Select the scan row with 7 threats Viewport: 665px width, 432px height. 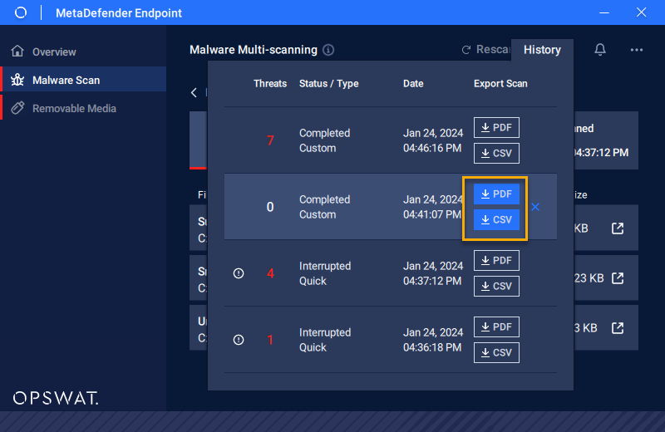coord(390,140)
